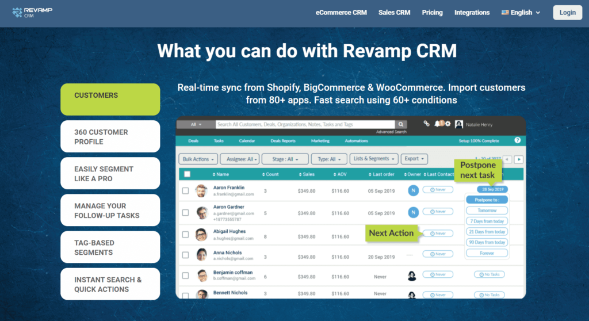Choose 21 Days from today postpone option
Screen dimensions: 589x321
[487, 231]
